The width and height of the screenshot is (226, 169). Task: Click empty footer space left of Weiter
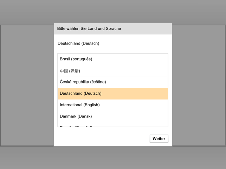[x=102, y=138]
